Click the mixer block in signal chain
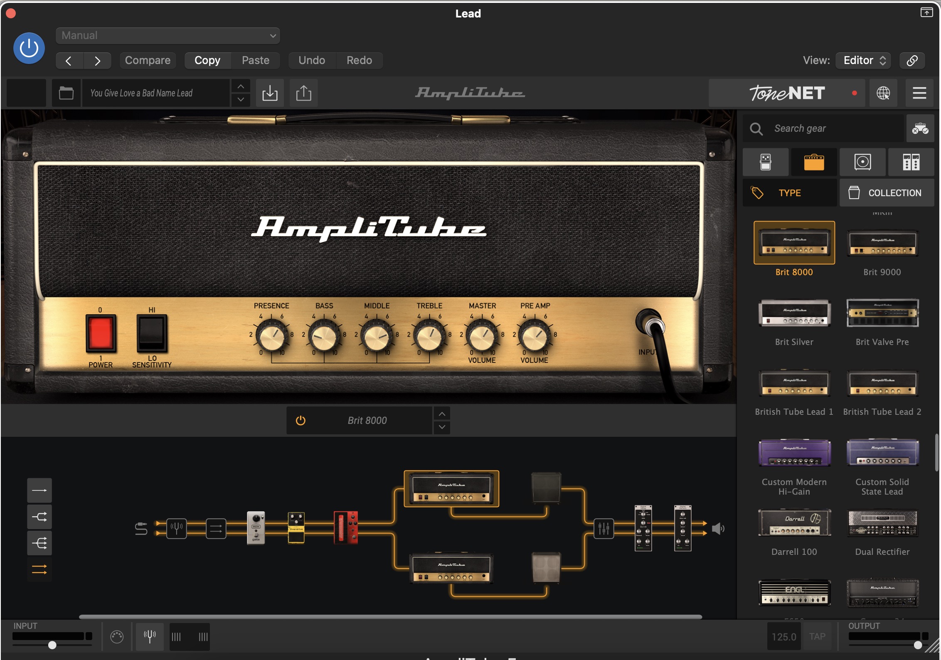 point(604,529)
